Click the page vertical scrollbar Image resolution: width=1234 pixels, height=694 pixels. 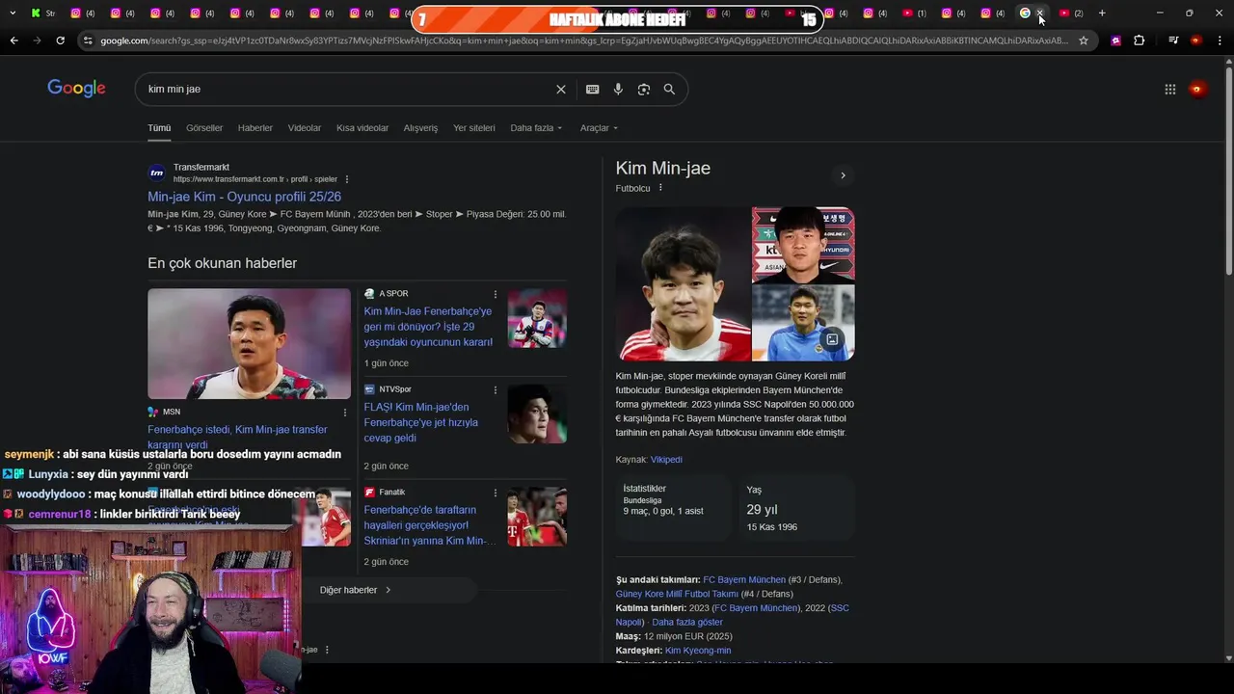[x=1228, y=173]
